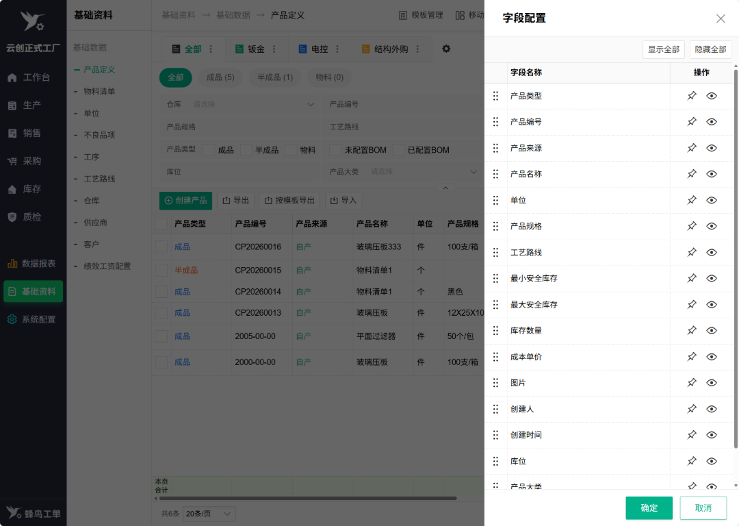Image resolution: width=739 pixels, height=526 pixels.
Task: Open 系统配置 in sidebar
Action: tap(32, 320)
